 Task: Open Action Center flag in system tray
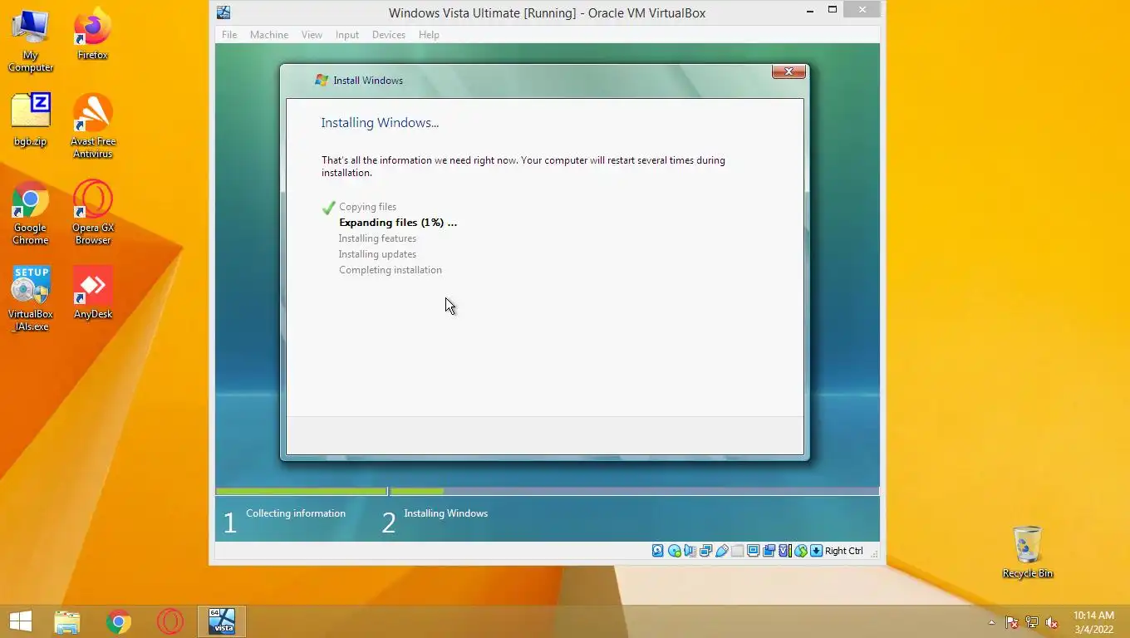click(x=1012, y=622)
